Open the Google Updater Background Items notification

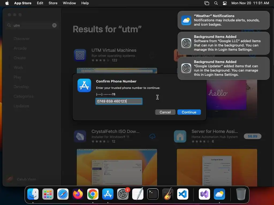[x=224, y=68]
